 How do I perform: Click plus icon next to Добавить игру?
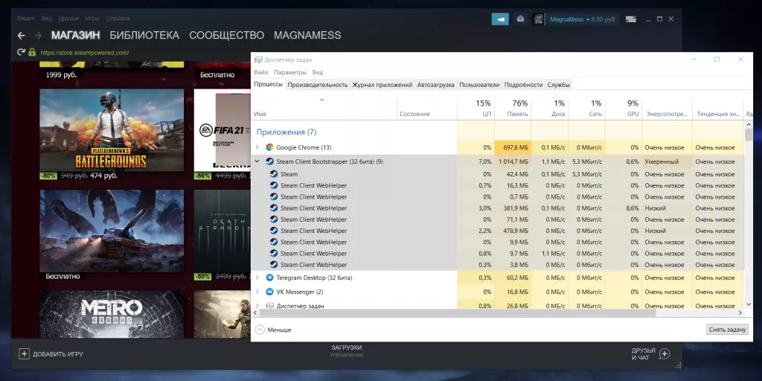[x=24, y=353]
